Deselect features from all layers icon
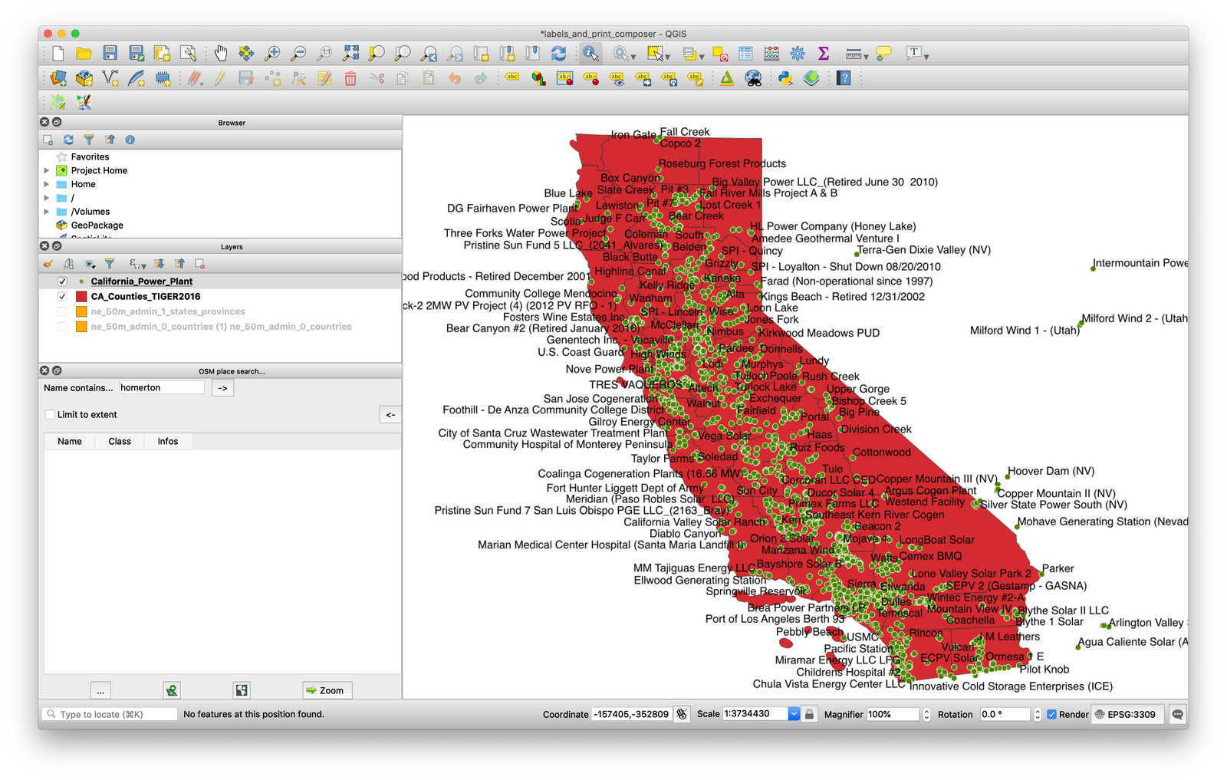Viewport: 1227px width, 780px height. pos(719,53)
